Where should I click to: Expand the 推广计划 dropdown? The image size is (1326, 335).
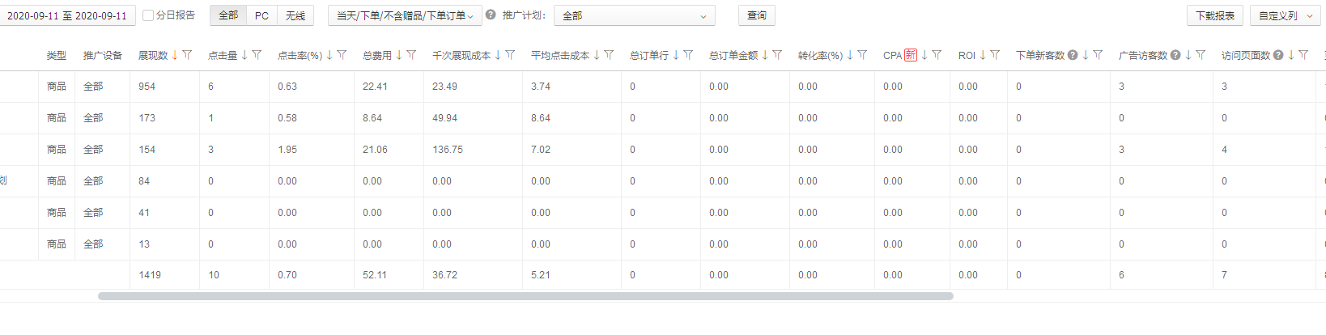(x=634, y=15)
